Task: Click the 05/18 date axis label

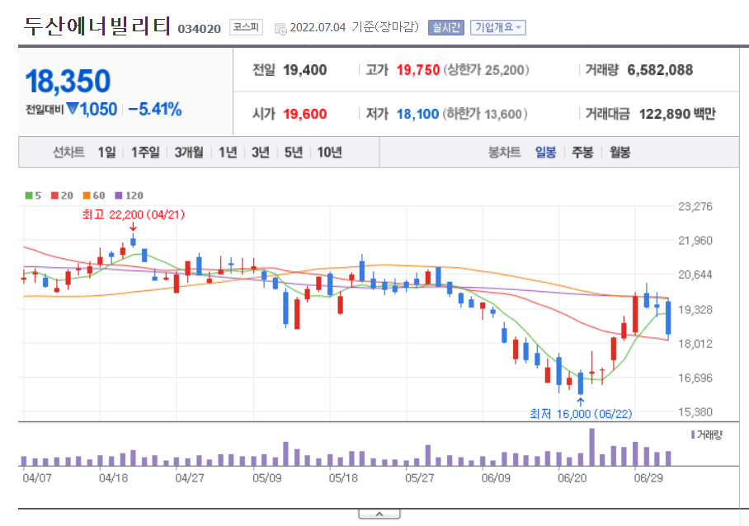Action: tap(343, 478)
